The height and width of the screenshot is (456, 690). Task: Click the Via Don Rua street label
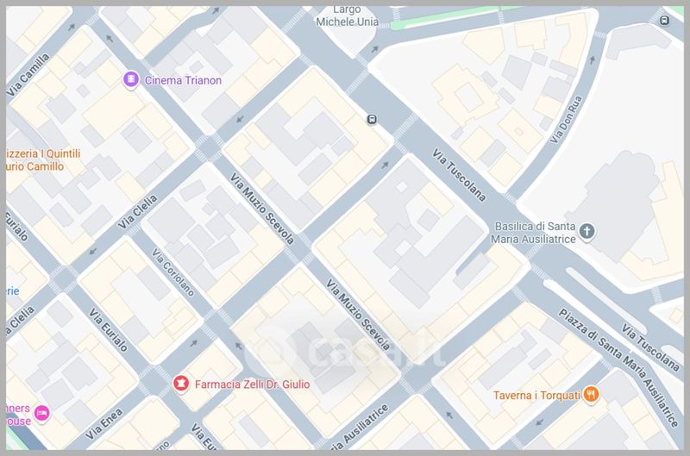point(567,119)
